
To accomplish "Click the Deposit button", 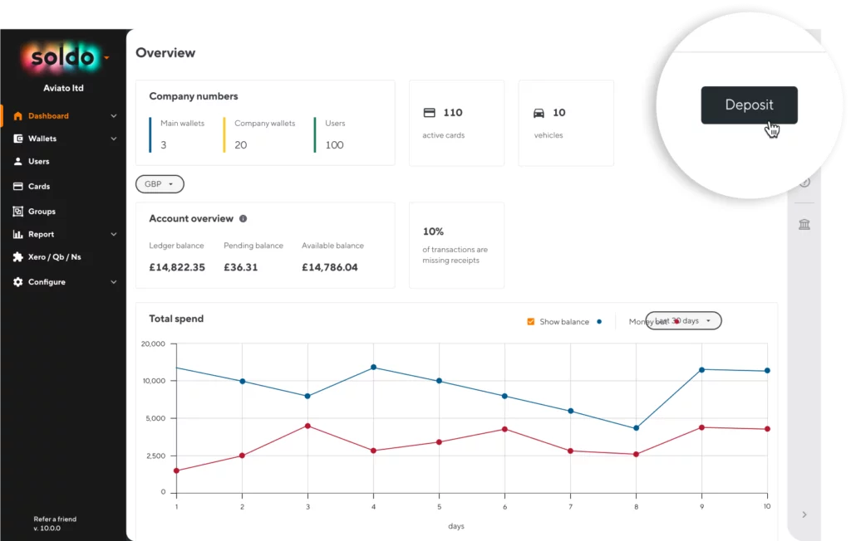I will click(x=749, y=105).
